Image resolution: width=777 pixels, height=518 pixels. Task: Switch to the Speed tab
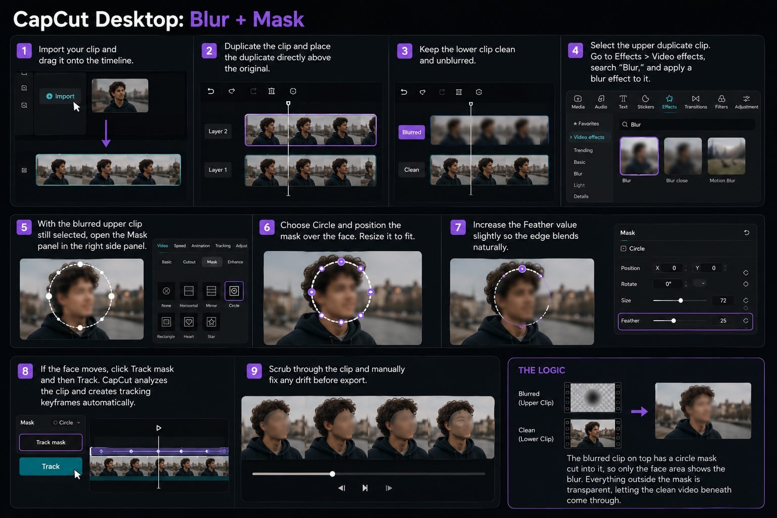click(x=180, y=246)
